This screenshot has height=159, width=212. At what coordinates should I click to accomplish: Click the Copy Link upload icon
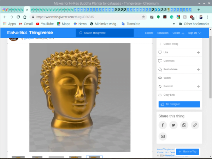pos(160,95)
